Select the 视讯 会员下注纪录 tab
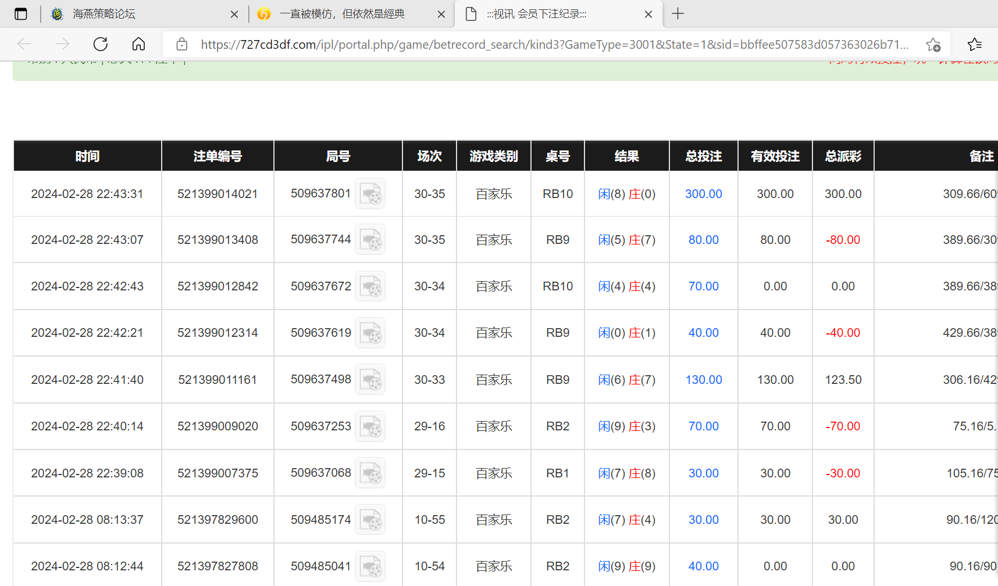 coord(558,14)
